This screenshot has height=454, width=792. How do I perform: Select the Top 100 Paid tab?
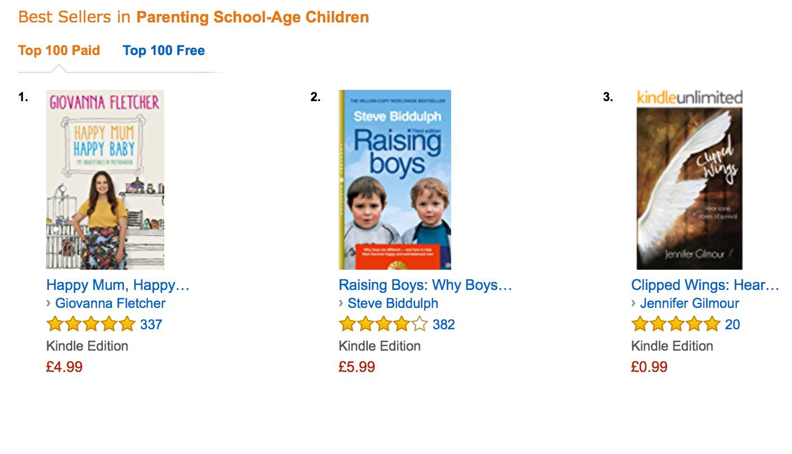pos(59,51)
